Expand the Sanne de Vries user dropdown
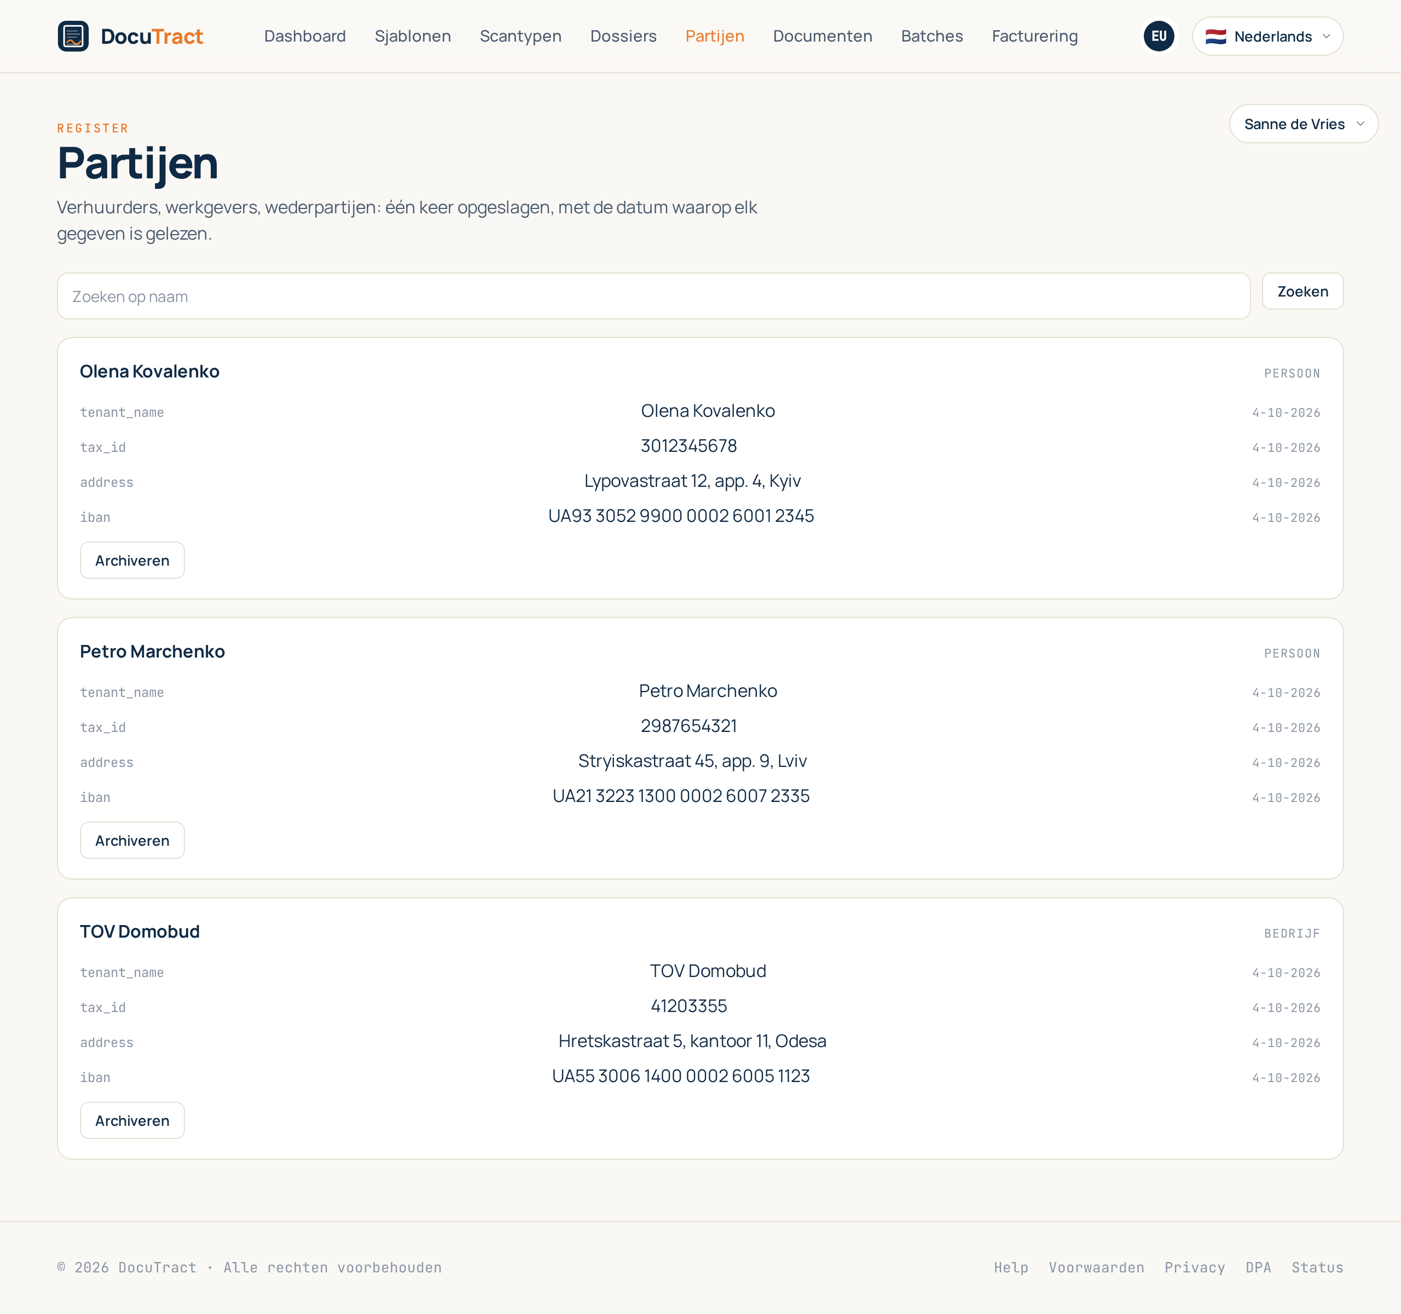 point(1304,124)
